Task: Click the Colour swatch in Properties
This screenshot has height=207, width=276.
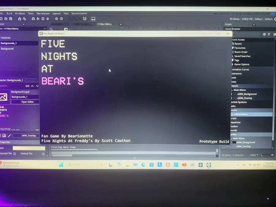Action: tap(29, 148)
